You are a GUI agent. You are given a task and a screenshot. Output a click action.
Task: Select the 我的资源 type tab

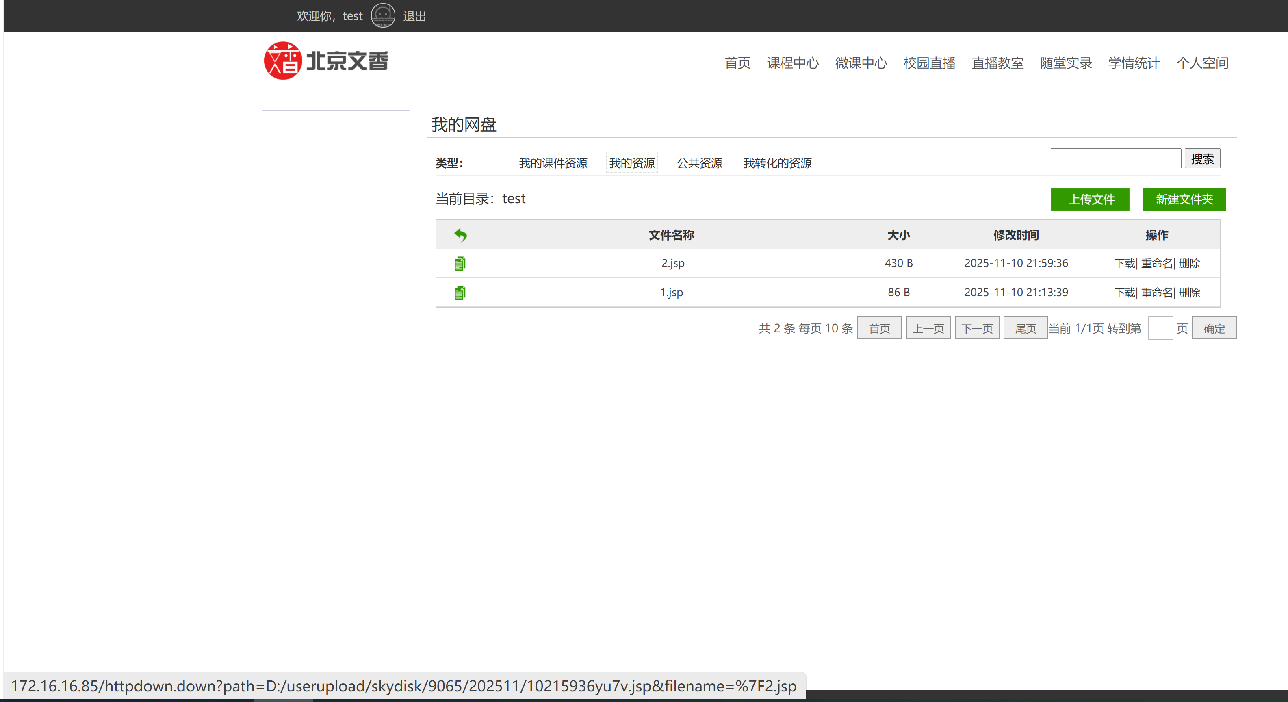tap(632, 163)
